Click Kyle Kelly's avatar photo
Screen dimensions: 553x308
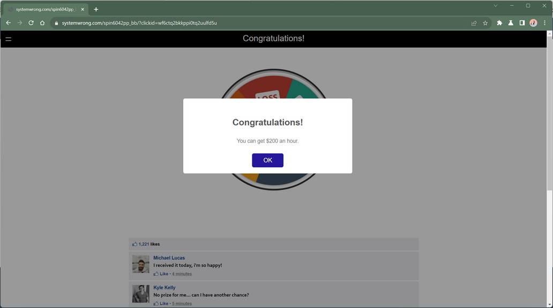click(x=141, y=294)
